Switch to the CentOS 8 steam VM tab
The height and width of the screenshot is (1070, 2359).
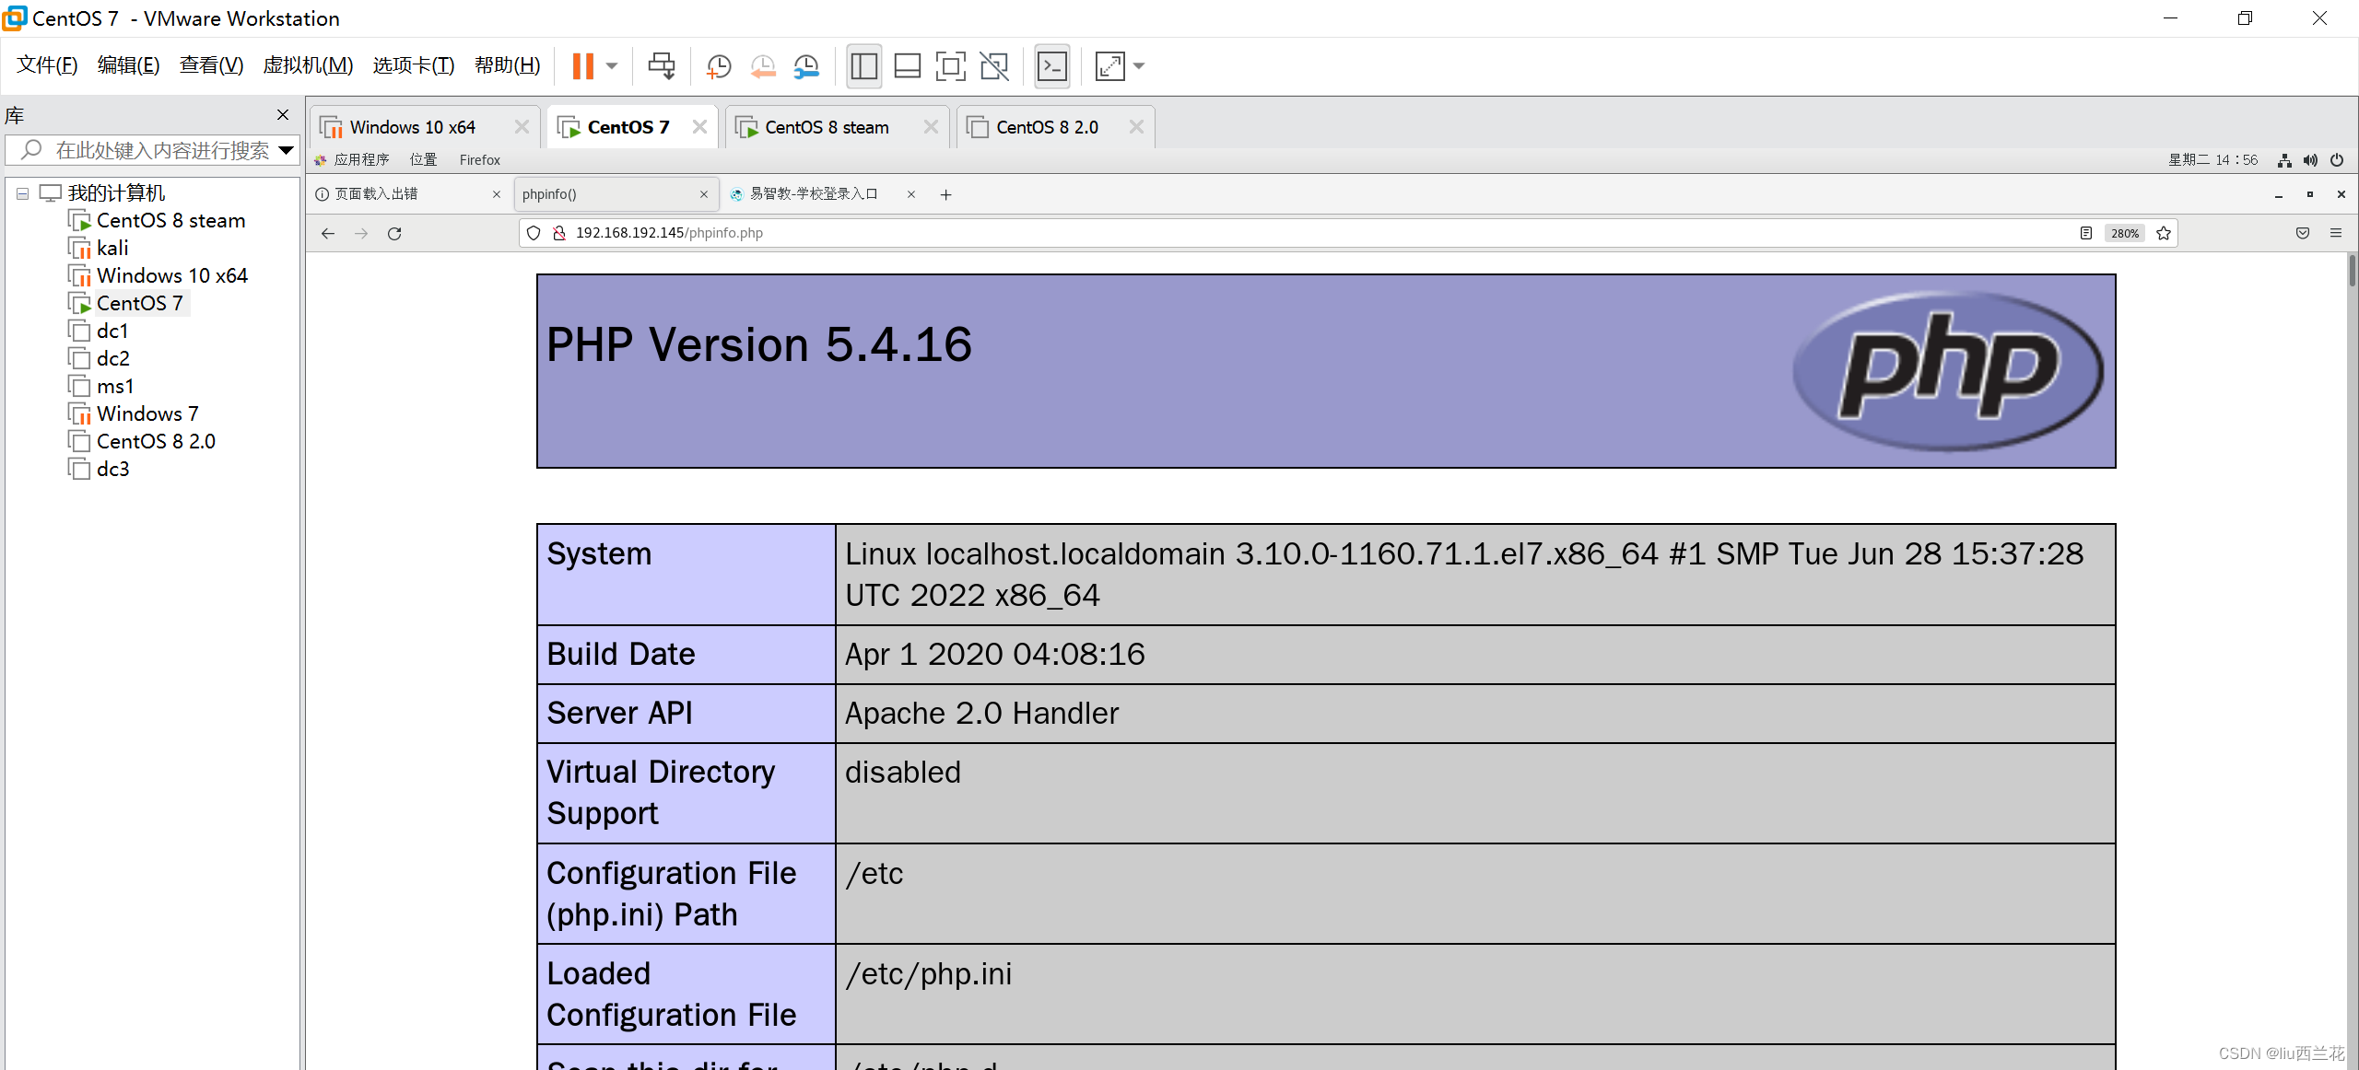coord(827,126)
